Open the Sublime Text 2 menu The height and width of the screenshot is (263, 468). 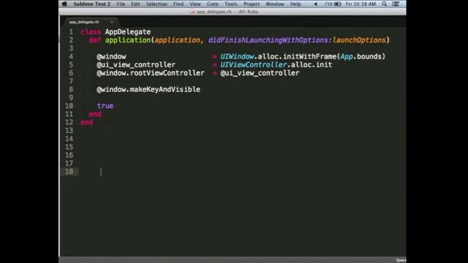point(91,4)
